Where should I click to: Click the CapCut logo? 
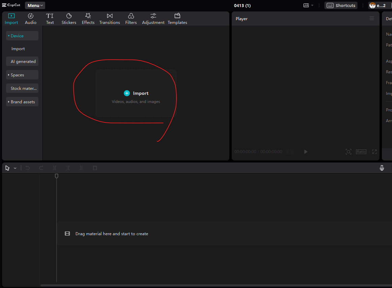(11, 5)
